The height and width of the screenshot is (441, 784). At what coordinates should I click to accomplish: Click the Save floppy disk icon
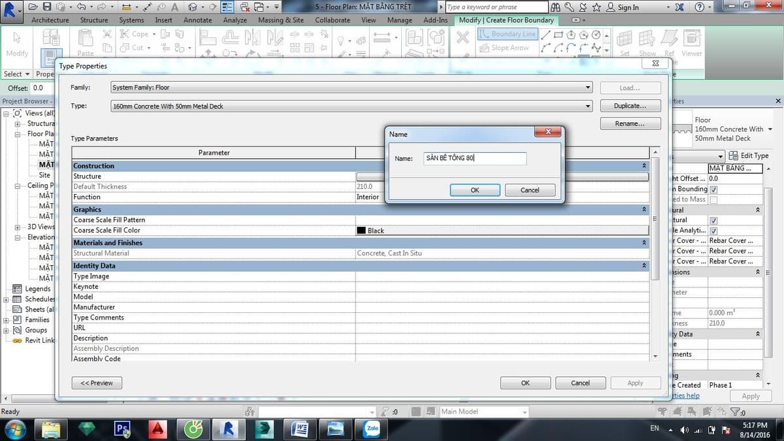(47, 7)
